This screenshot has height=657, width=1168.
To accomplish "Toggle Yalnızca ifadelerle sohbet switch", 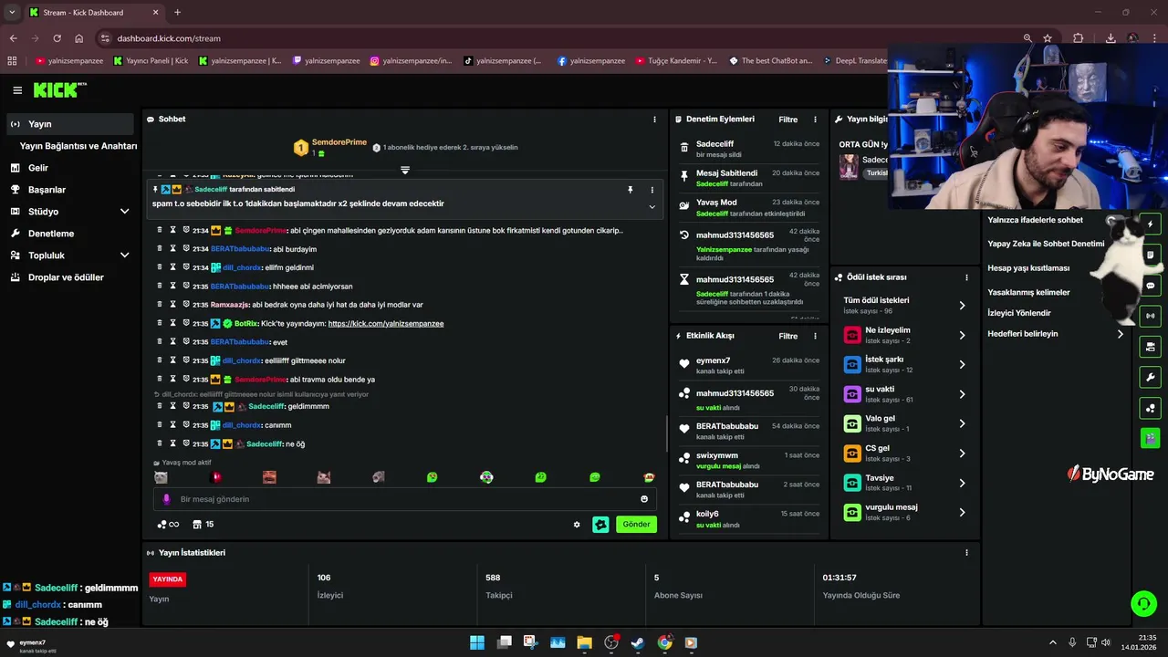I will (x=1114, y=220).
